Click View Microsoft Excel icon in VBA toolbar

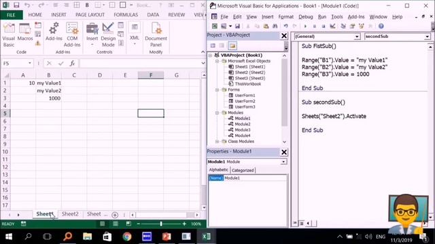[x=215, y=26]
